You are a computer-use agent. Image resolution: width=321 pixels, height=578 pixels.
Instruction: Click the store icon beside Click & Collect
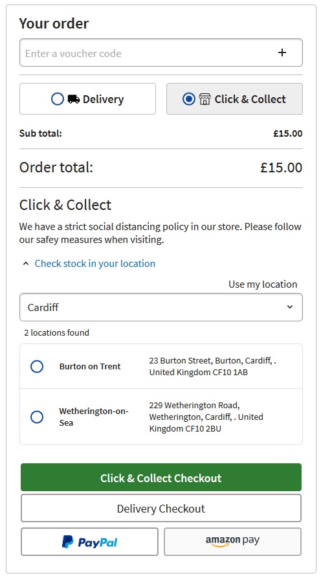[205, 99]
